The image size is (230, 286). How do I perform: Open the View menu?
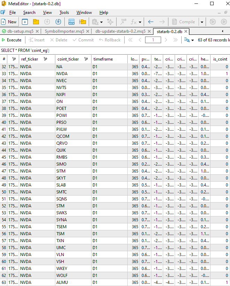[47, 13]
